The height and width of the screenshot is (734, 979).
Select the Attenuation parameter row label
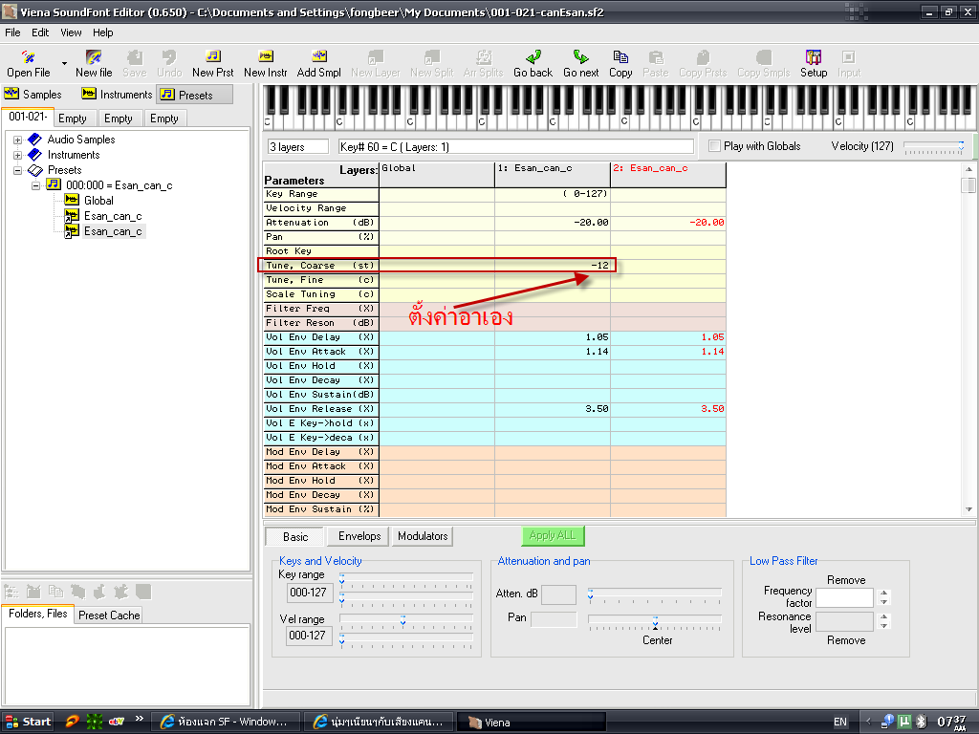coord(320,223)
